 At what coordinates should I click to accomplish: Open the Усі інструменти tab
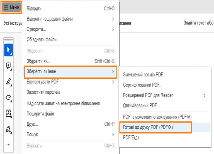coord(13,23)
